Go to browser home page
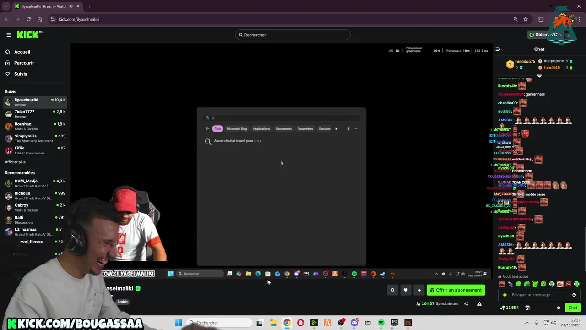The image size is (586, 330). click(39, 19)
